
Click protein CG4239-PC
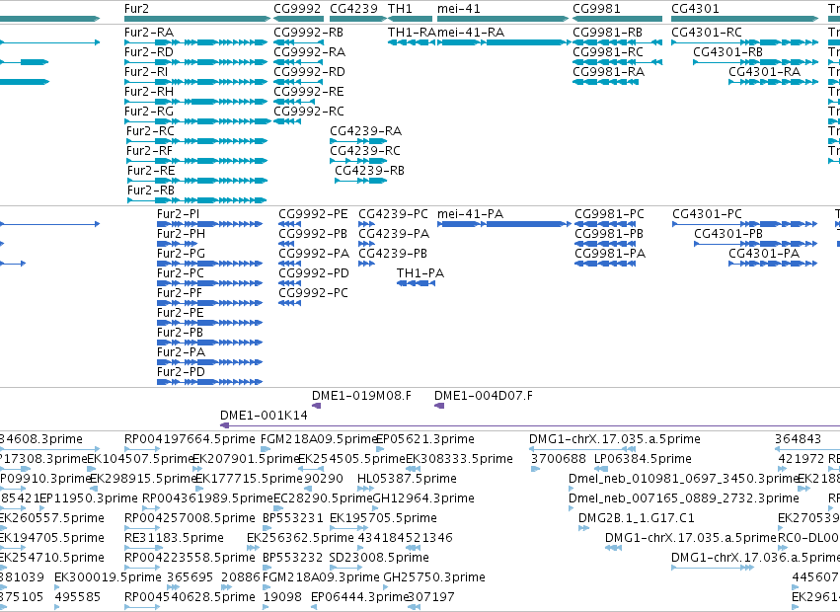(x=366, y=224)
